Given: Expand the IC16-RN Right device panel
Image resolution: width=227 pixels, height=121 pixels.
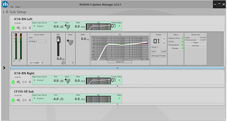Looking at the screenshot, I should 117,86.
